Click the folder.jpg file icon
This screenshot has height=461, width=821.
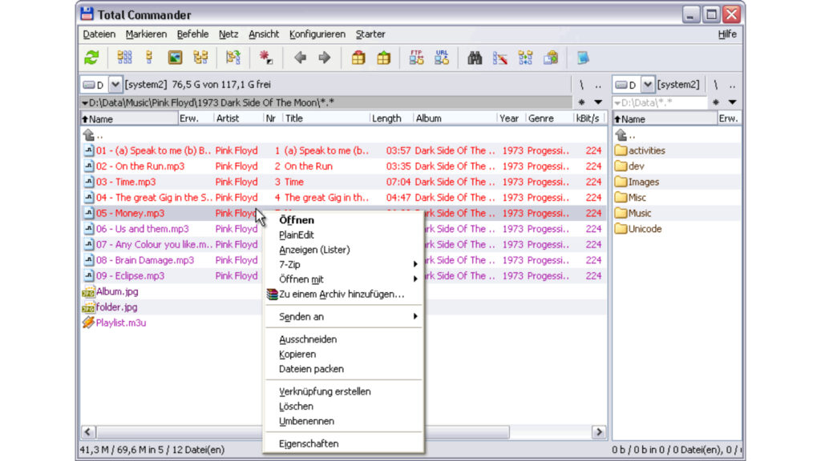click(x=88, y=307)
